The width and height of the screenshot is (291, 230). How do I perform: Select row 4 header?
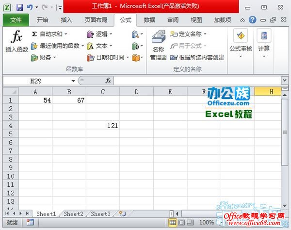11,126
